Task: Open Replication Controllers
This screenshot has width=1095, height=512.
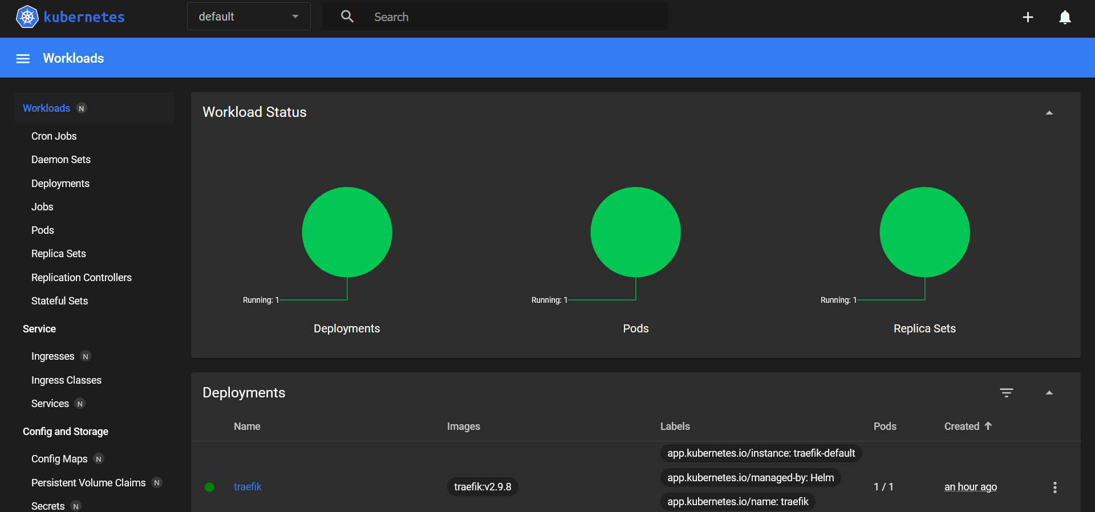Action: pyautogui.click(x=82, y=278)
